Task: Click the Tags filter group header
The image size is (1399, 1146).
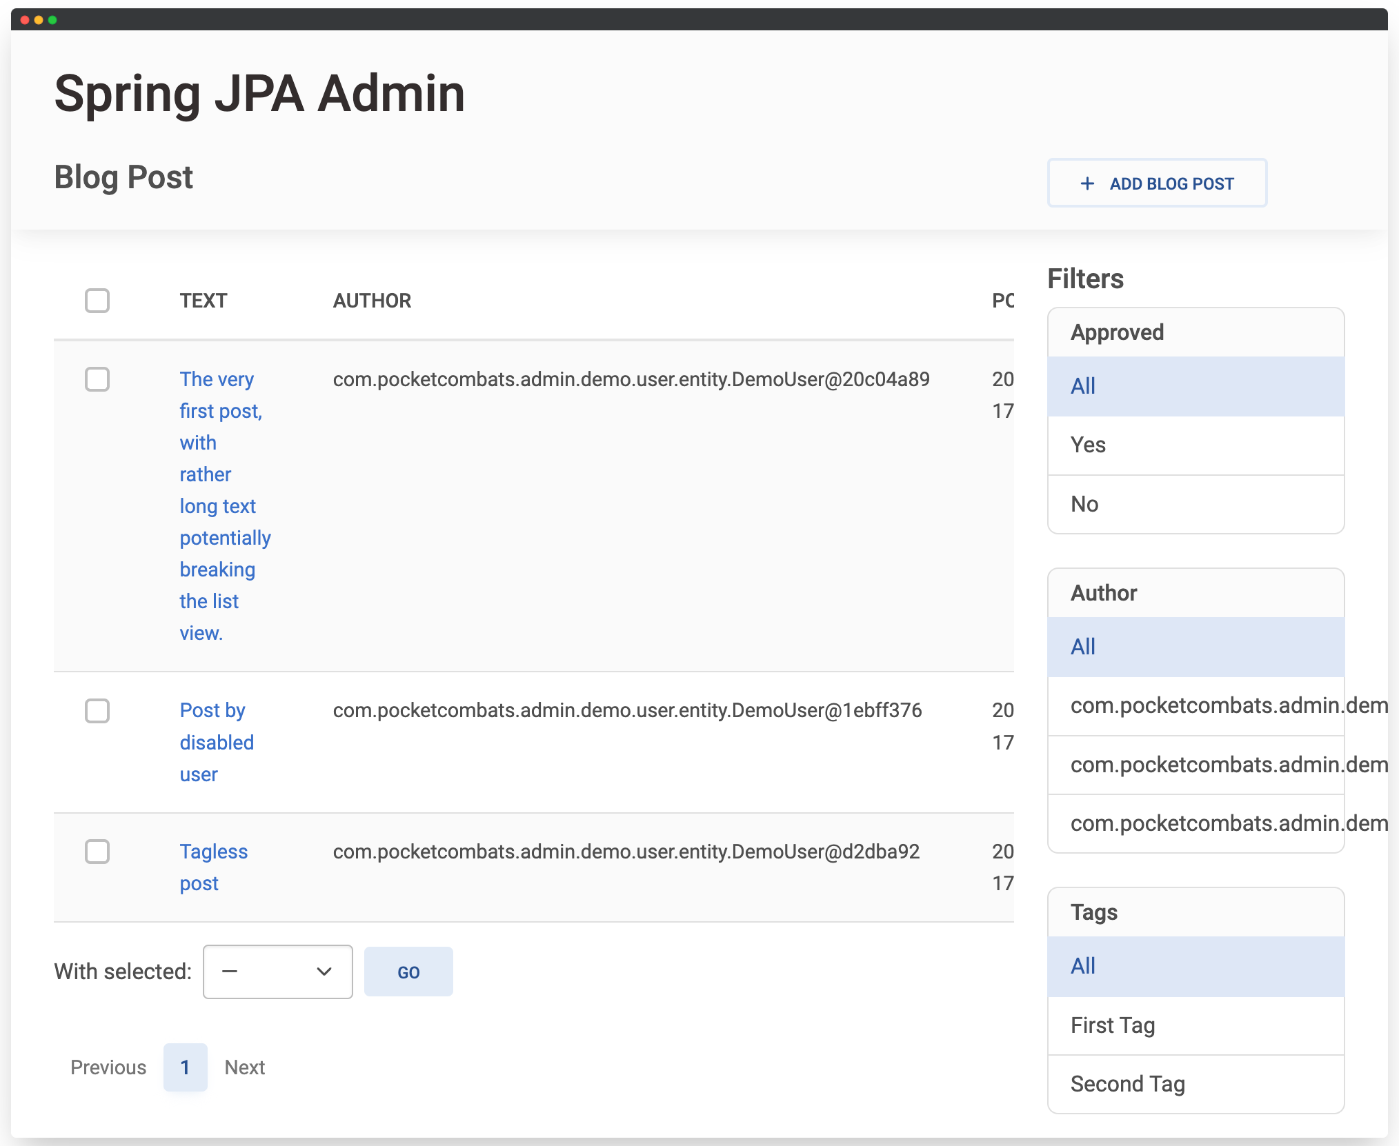Action: pos(1195,912)
